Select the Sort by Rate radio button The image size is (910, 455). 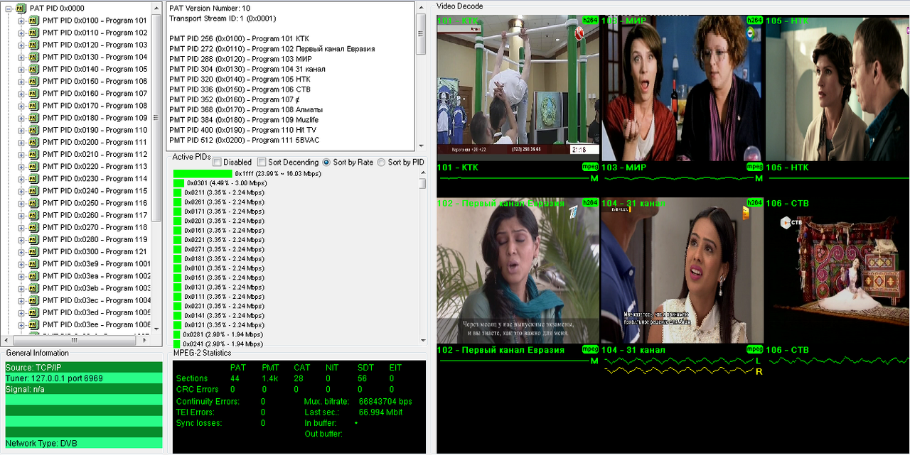[326, 162]
